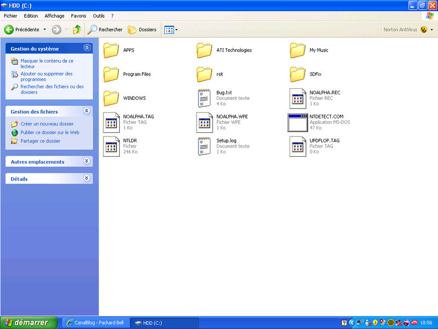Collapse the Gestion du système panel
The width and height of the screenshot is (438, 329).
pyautogui.click(x=87, y=48)
